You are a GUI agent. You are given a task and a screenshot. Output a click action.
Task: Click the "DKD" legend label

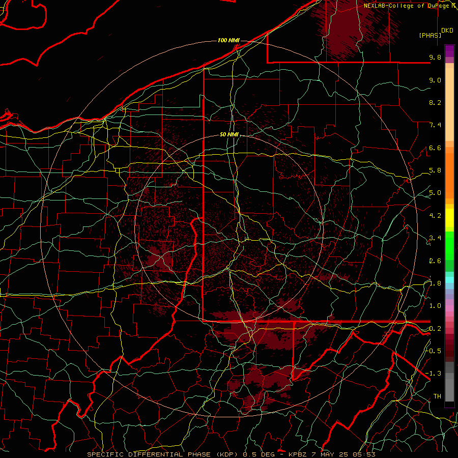pos(447,31)
